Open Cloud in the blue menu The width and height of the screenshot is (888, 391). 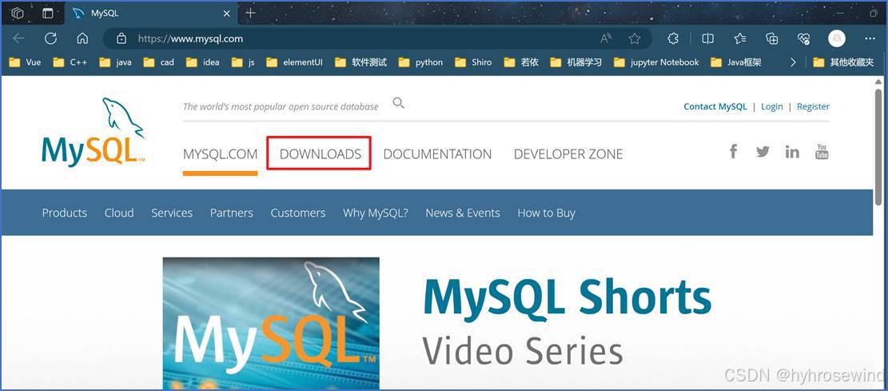(119, 213)
